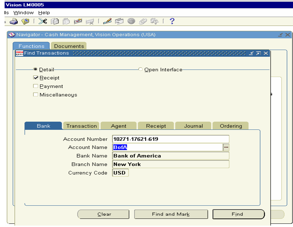
Task: Uncheck the Receipt checkbox
Action: (35, 78)
